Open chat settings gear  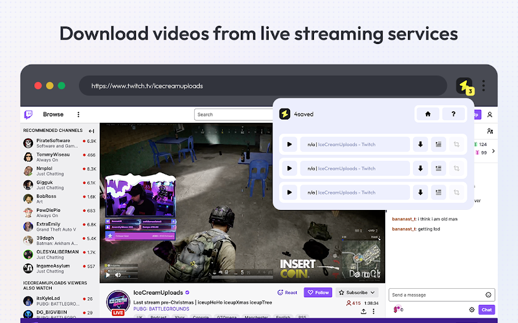(472, 310)
